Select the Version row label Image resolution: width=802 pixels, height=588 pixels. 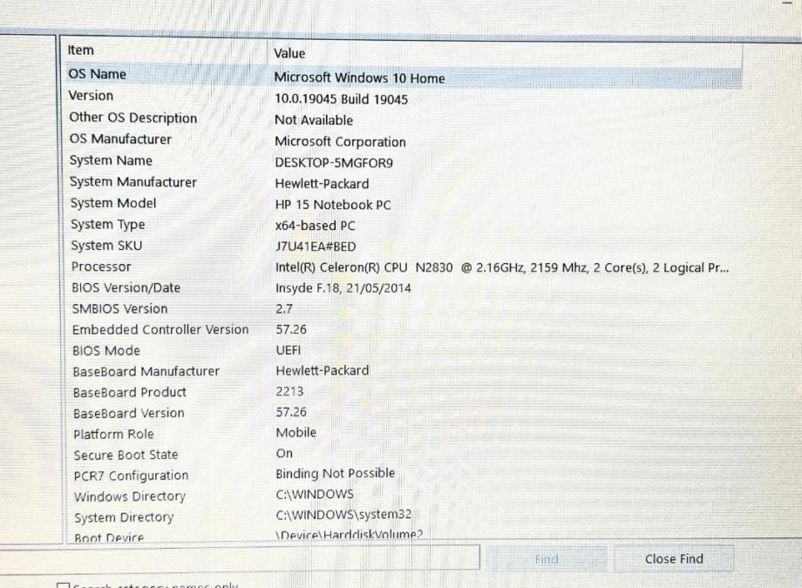point(91,96)
